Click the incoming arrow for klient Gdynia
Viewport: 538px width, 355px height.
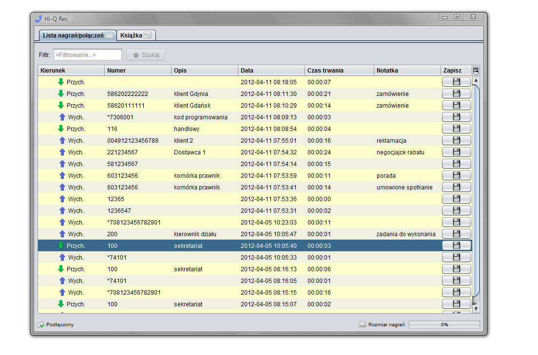click(61, 93)
